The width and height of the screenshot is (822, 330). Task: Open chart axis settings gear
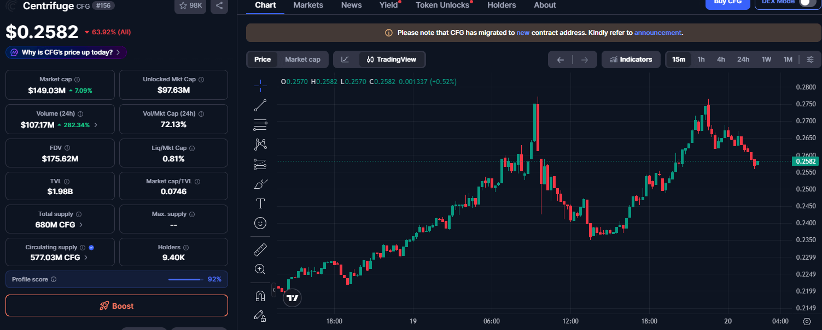coord(807,321)
